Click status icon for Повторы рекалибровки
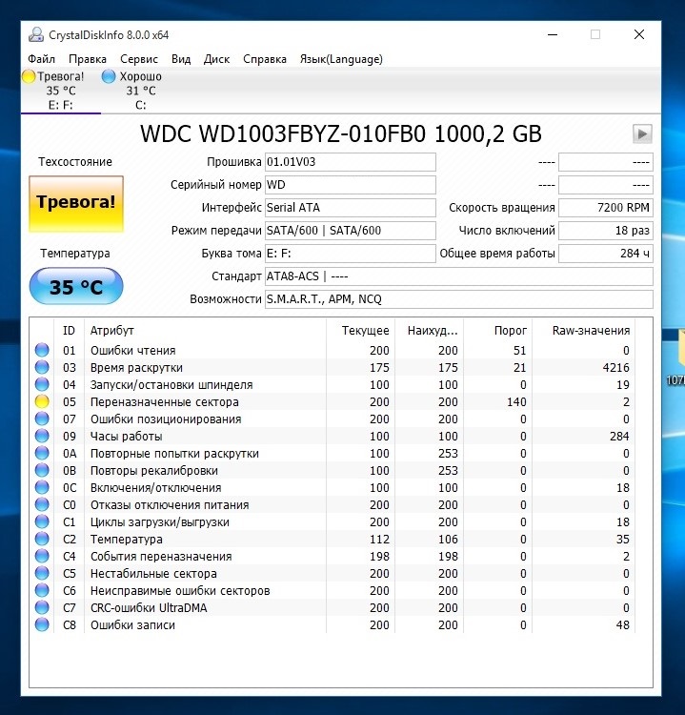The width and height of the screenshot is (685, 715). pyautogui.click(x=42, y=471)
